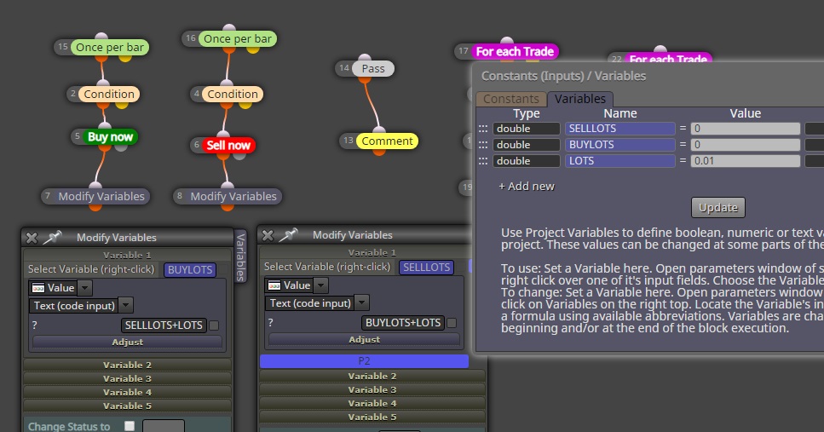Image resolution: width=824 pixels, height=432 pixels.
Task: Select block 15 Once per bar
Action: [109, 48]
